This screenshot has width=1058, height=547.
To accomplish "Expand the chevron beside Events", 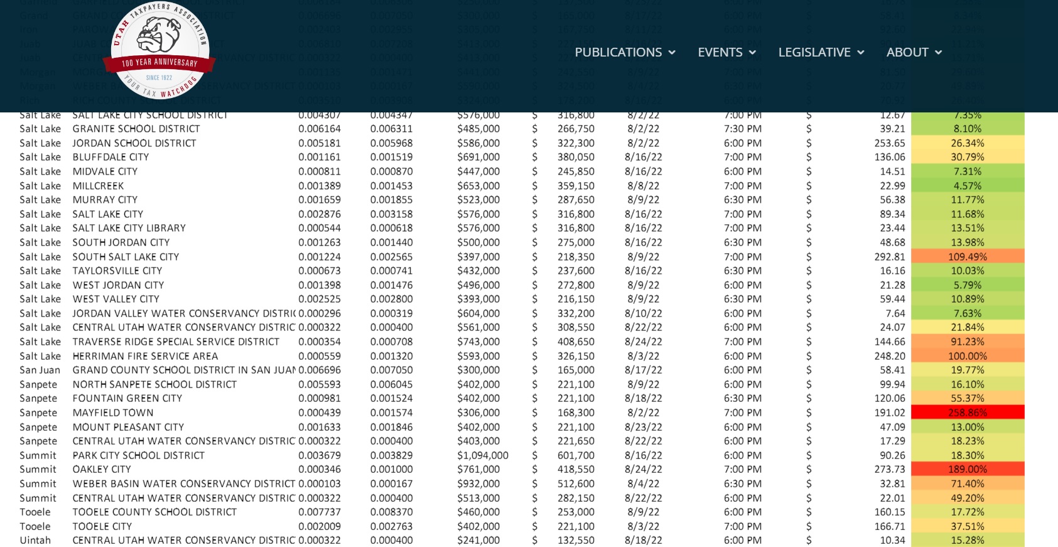I will point(752,53).
